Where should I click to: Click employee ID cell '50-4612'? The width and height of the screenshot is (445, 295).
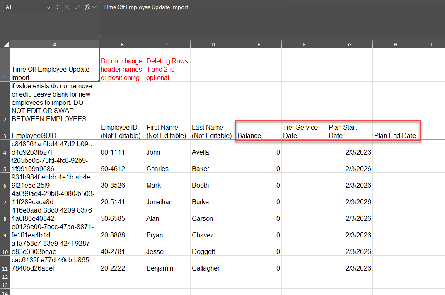(x=122, y=164)
